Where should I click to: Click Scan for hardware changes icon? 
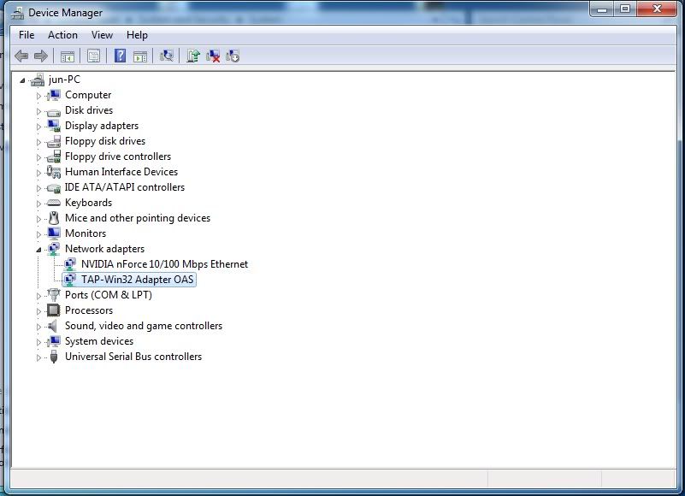[167, 56]
